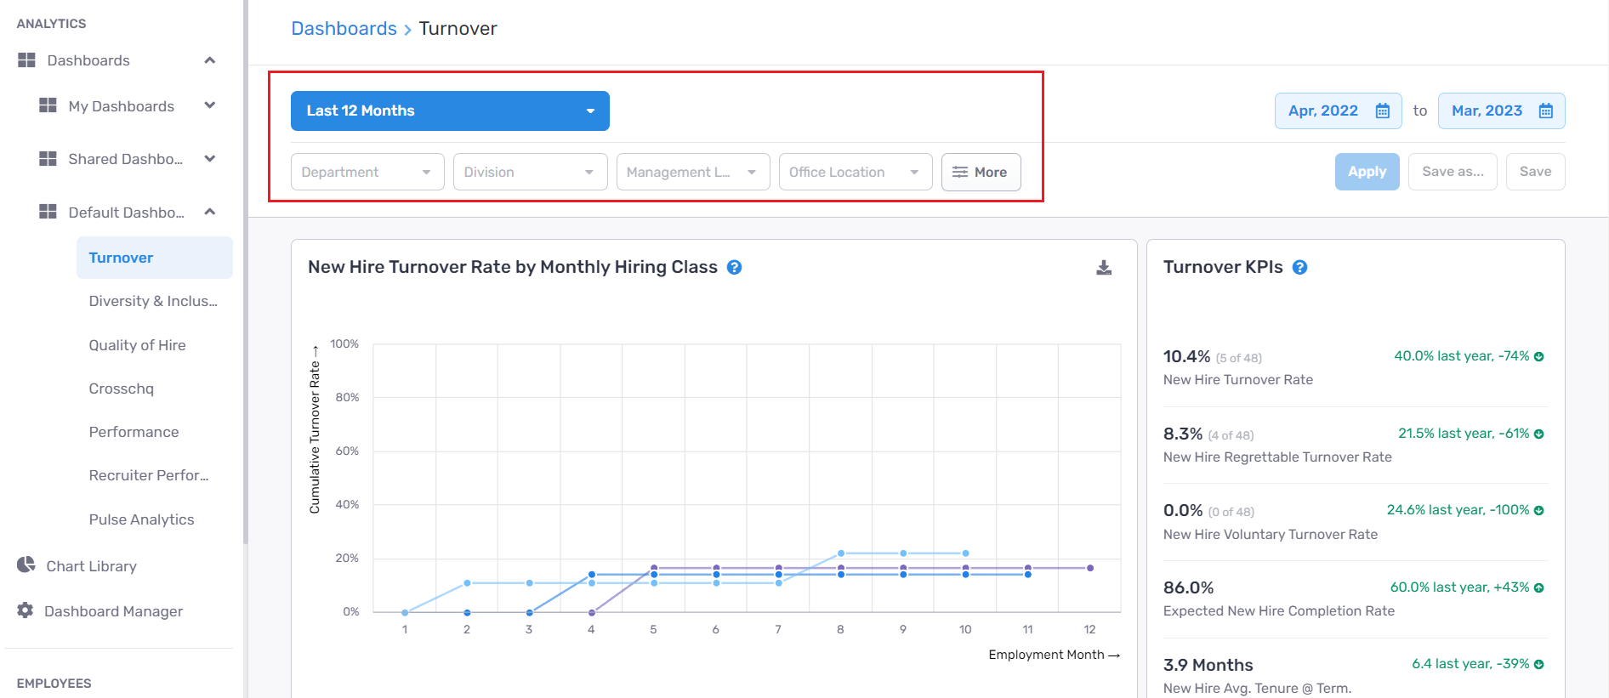Screen dimensions: 1609x698
Task: Open the Department filter dropdown
Action: (x=367, y=172)
